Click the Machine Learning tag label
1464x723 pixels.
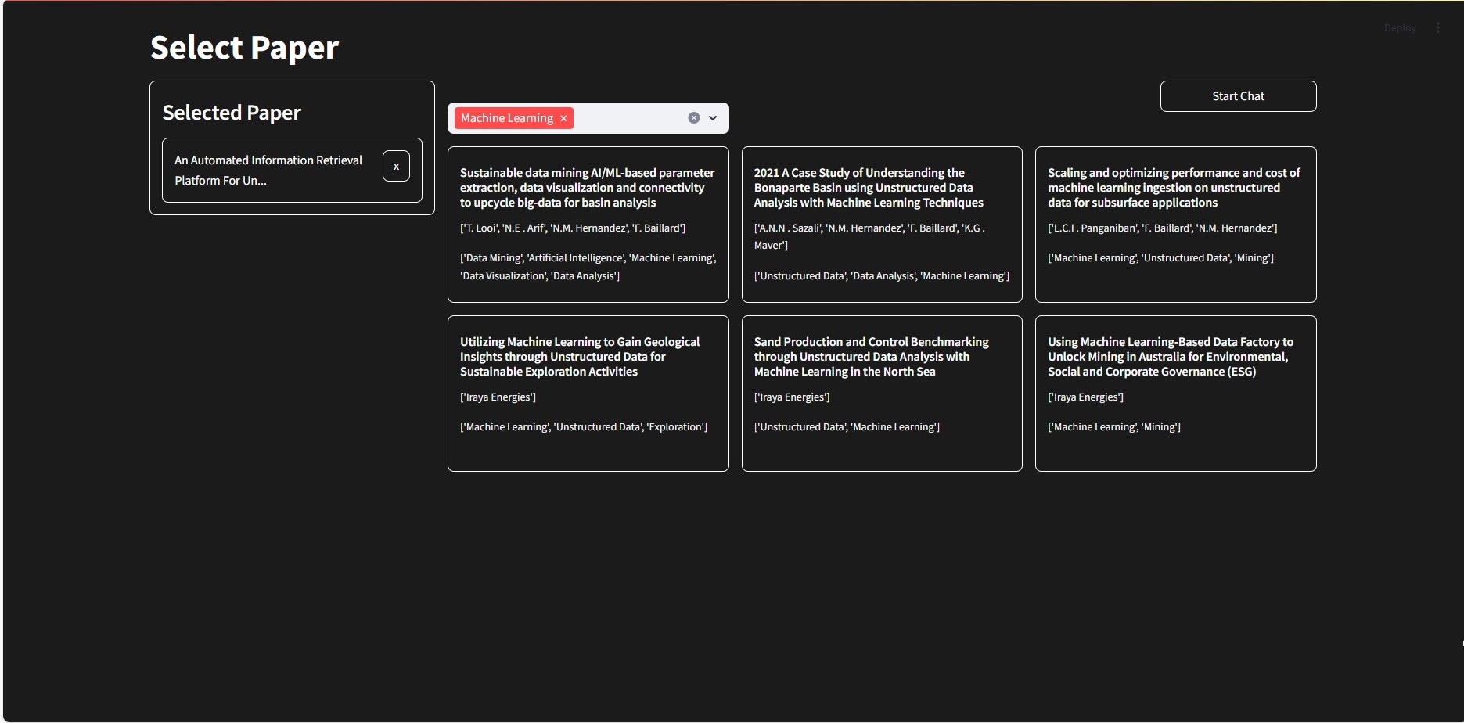[506, 118]
